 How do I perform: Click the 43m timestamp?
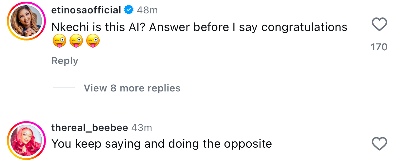tap(142, 128)
